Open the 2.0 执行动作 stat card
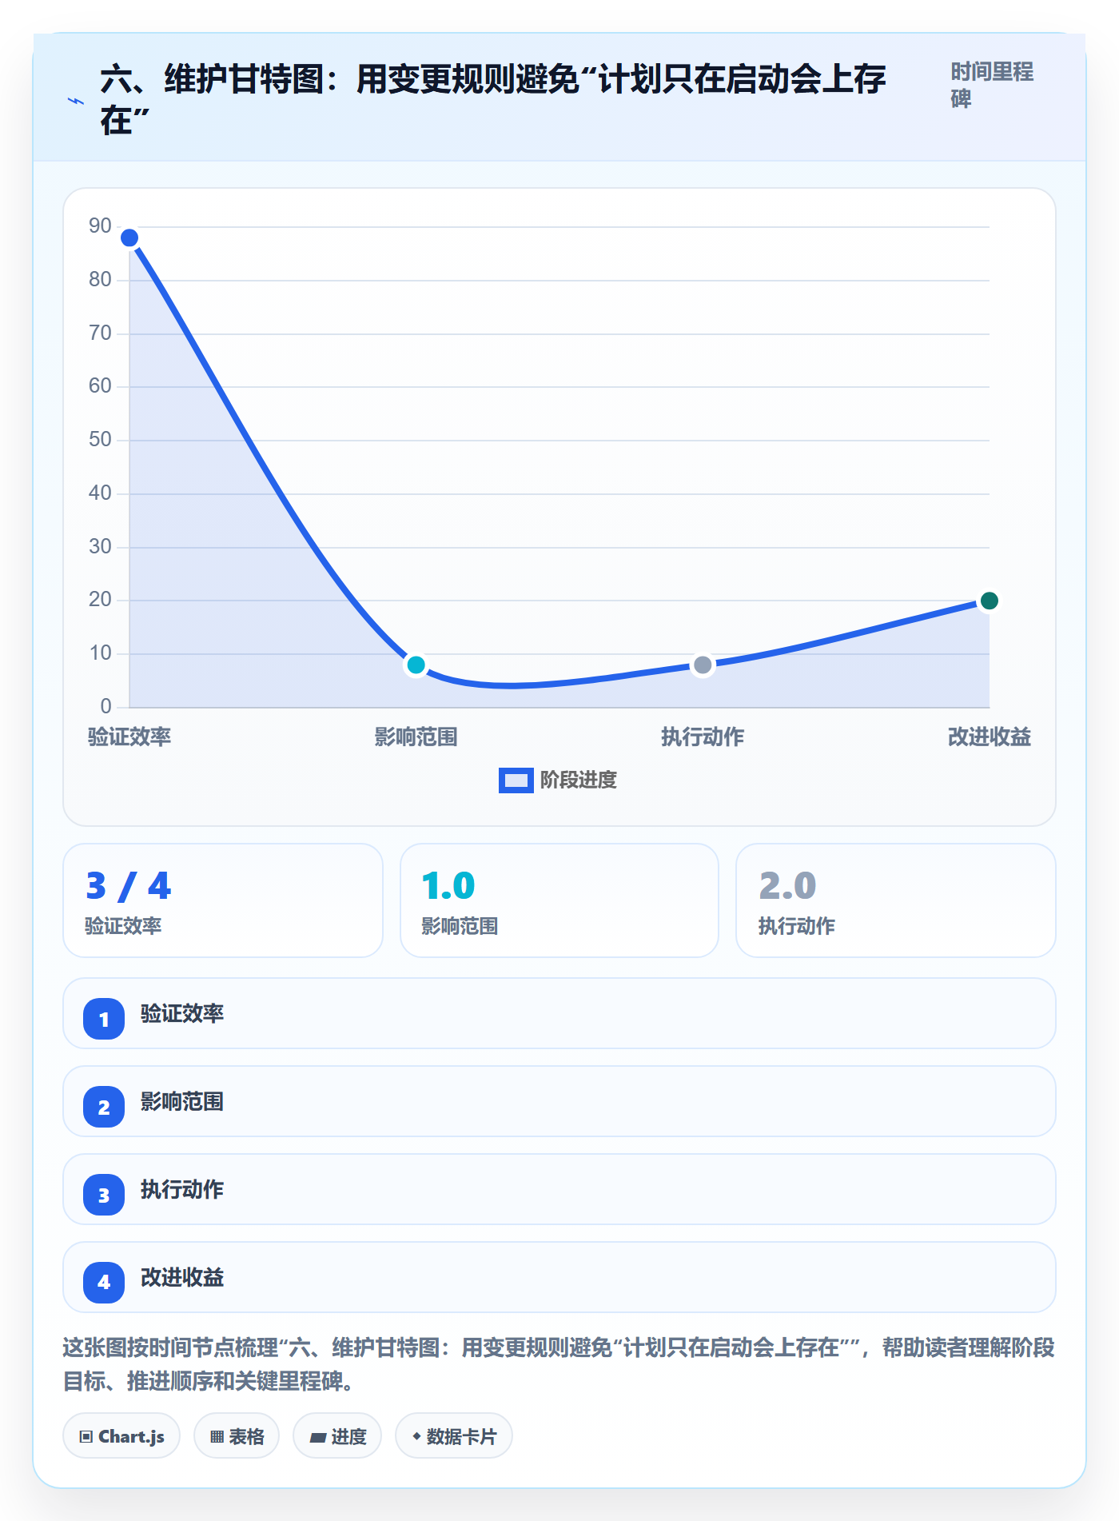Image resolution: width=1119 pixels, height=1521 pixels. [896, 900]
